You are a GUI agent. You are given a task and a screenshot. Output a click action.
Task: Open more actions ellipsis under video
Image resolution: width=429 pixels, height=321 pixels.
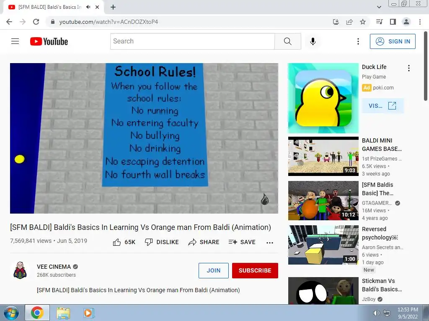[x=270, y=243]
